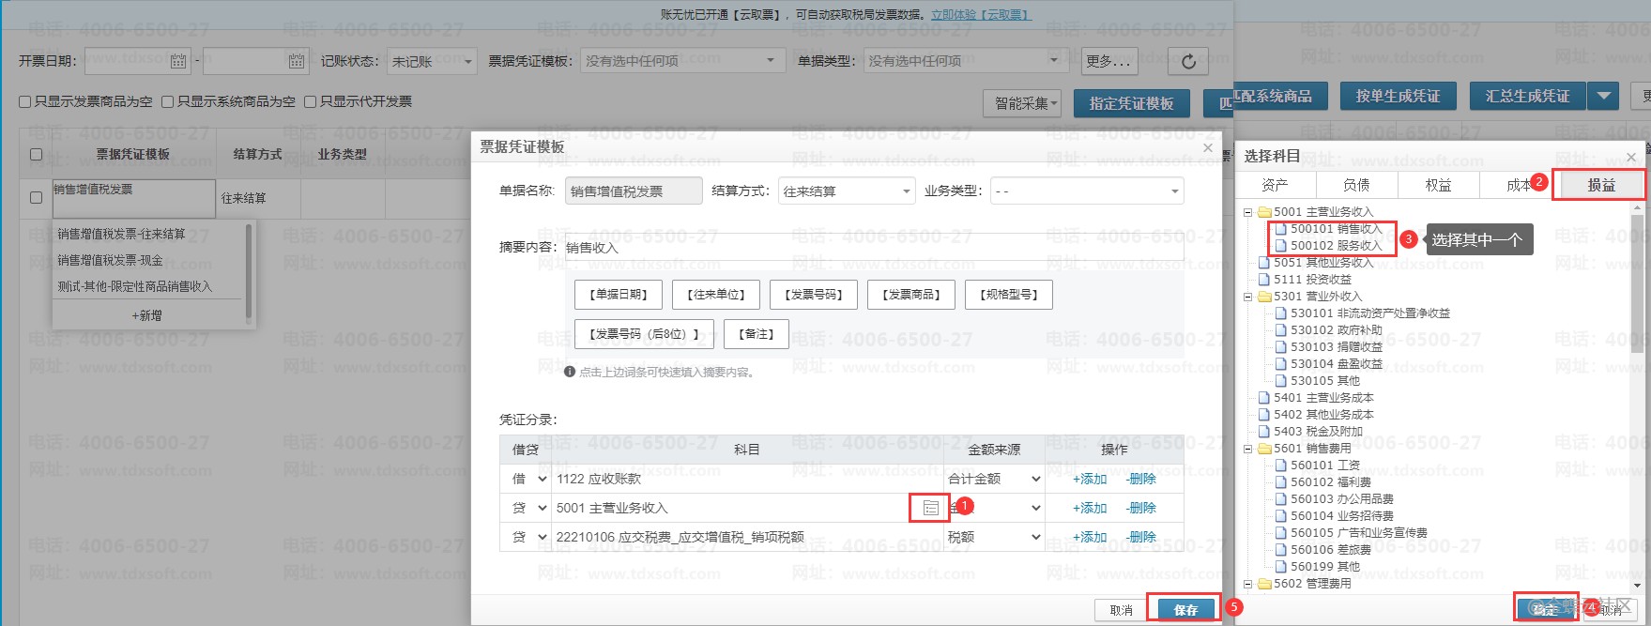Insert the 【发票号码】 summary tag
The width and height of the screenshot is (1651, 626).
(813, 295)
